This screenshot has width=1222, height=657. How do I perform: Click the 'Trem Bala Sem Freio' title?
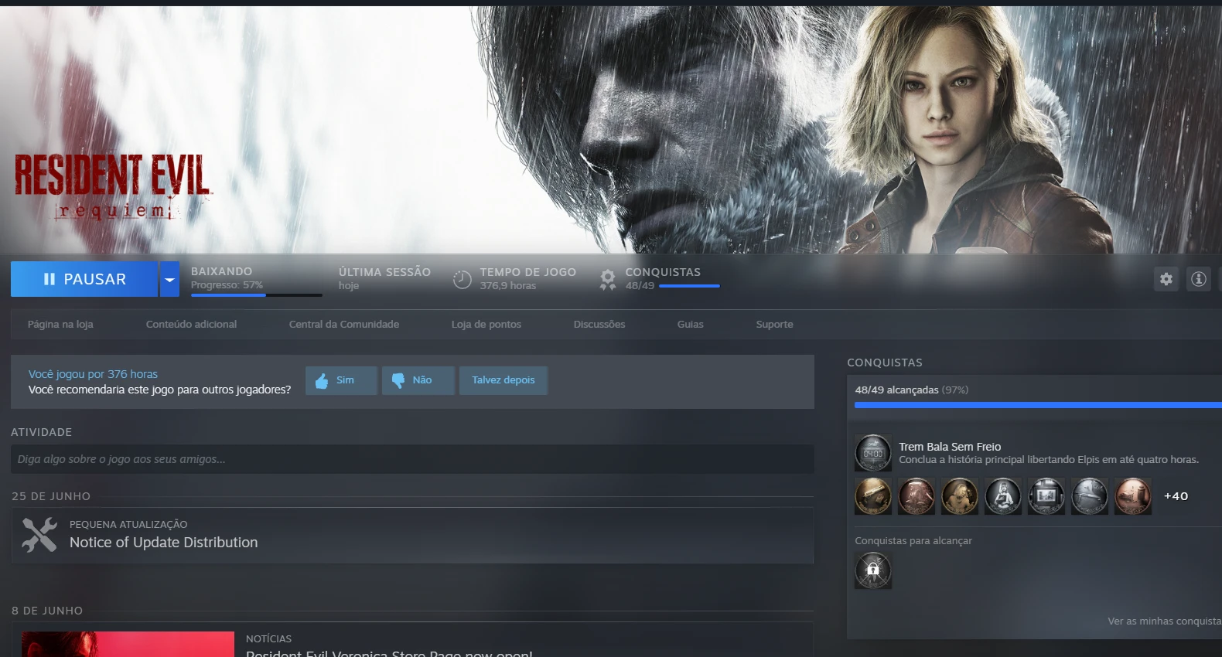(x=950, y=447)
